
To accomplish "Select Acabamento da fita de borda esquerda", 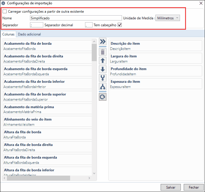I will (x=48, y=71).
